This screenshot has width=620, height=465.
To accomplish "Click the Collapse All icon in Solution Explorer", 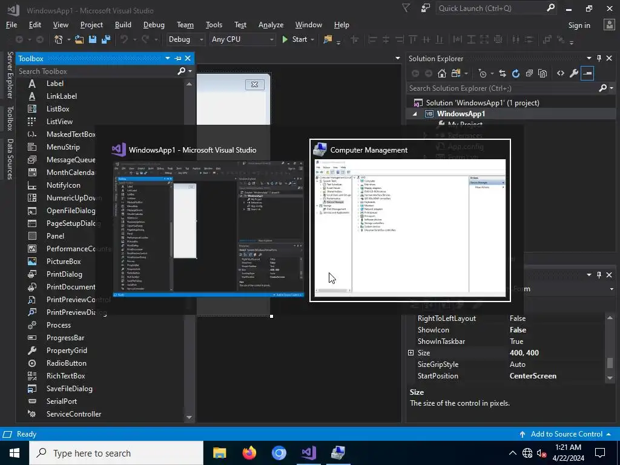I will 529,73.
